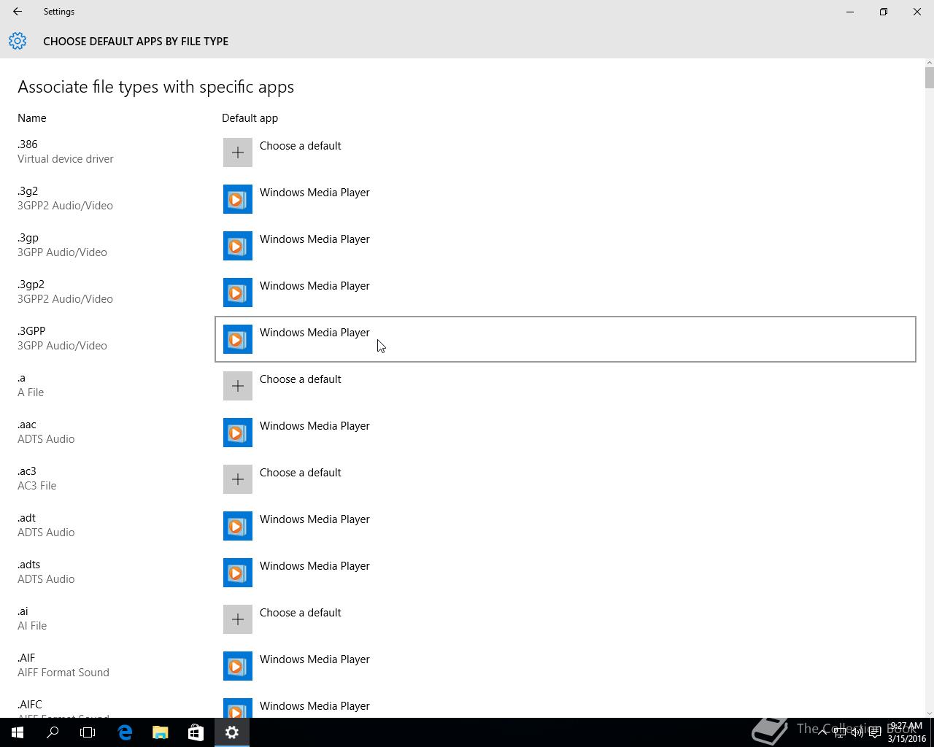The height and width of the screenshot is (747, 934).
Task: Click Windows Media Player icon for .3g2
Action: click(x=238, y=199)
